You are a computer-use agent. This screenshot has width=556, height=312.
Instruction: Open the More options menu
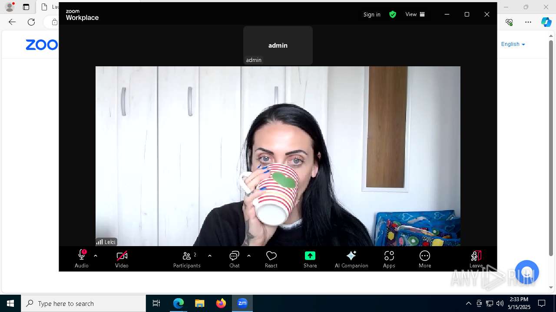point(425,259)
